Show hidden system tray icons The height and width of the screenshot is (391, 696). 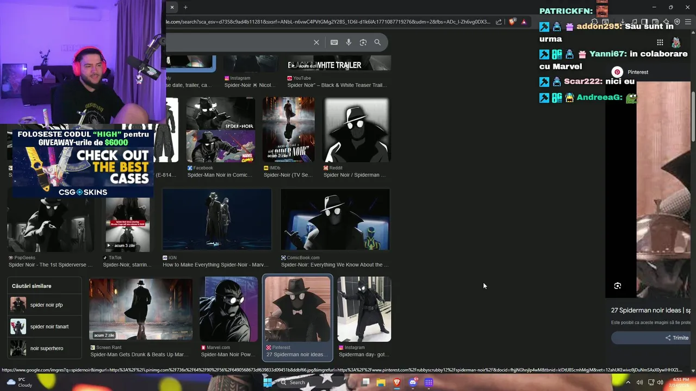tap(628, 382)
